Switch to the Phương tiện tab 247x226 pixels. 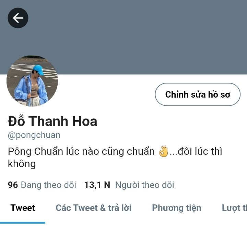(x=177, y=208)
